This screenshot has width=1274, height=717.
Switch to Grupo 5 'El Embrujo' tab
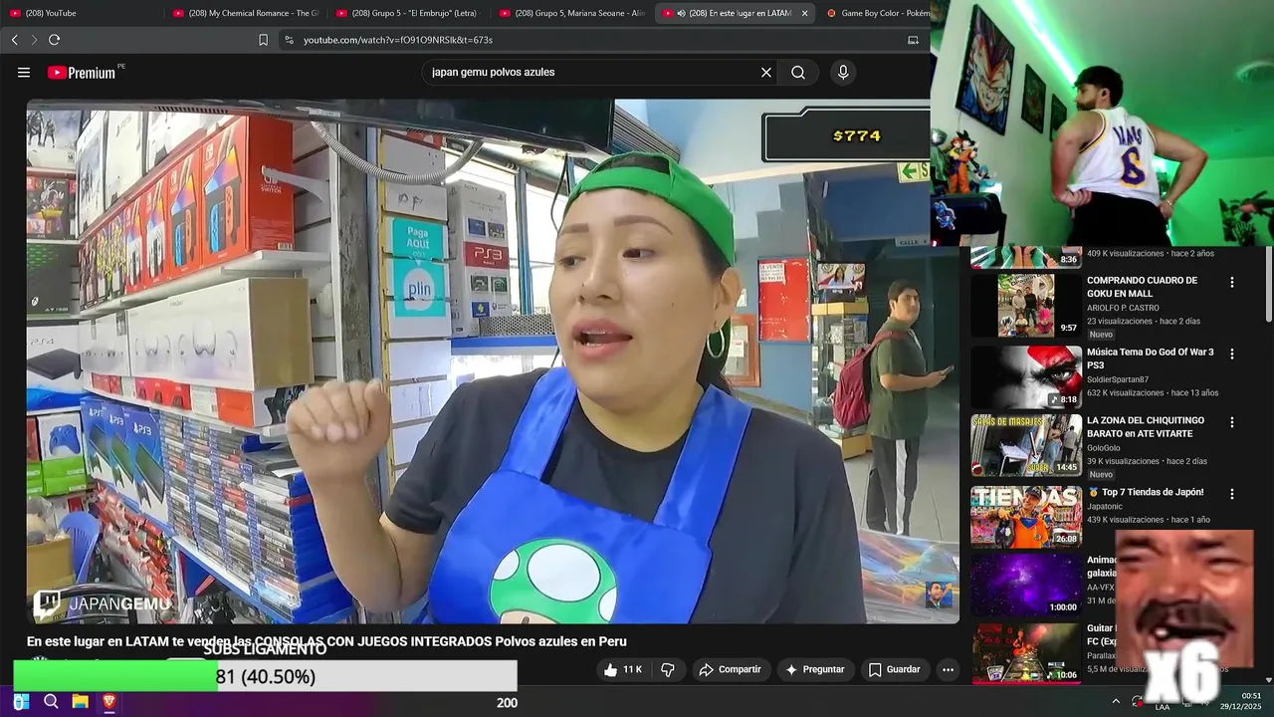click(x=408, y=13)
